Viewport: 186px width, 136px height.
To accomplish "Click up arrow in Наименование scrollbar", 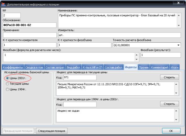I will 179,15.
